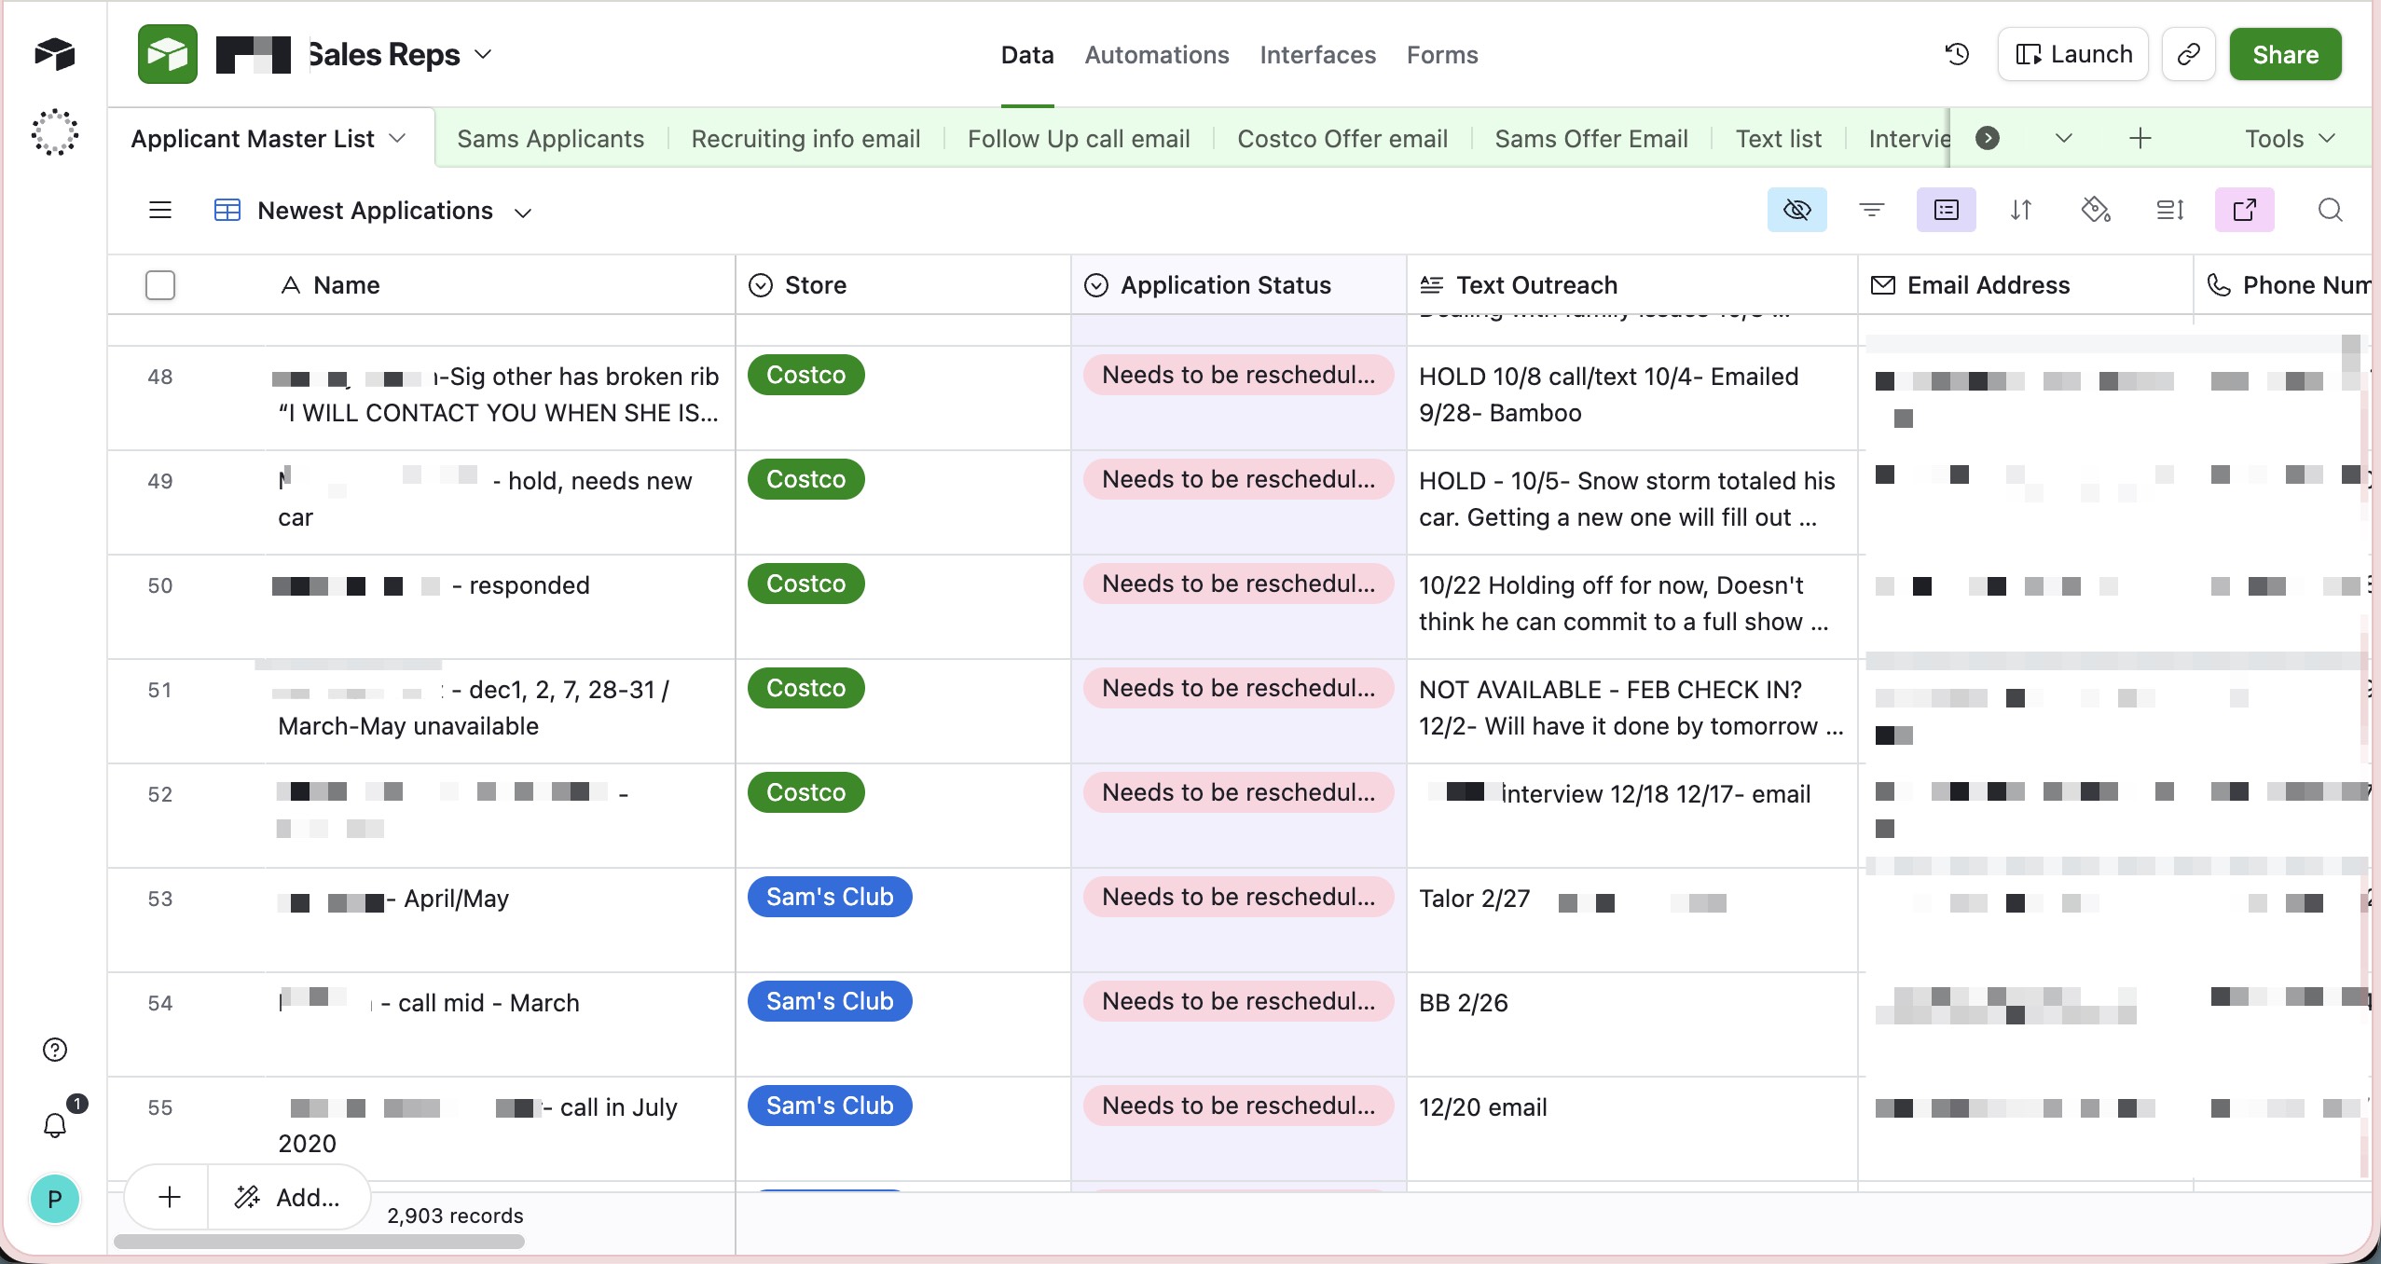
Task: Expand the Newest Applications view dropdown
Action: (x=523, y=213)
